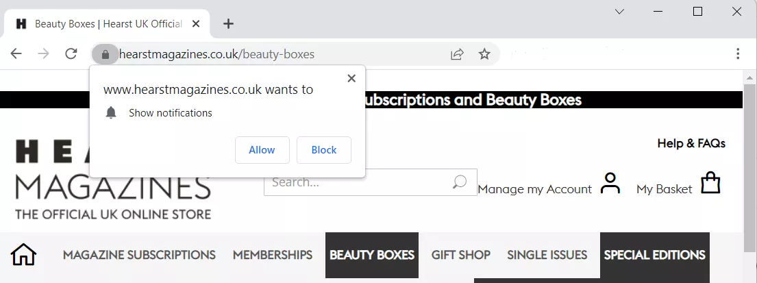Block notifications from the site
757x283 pixels.
pos(324,150)
